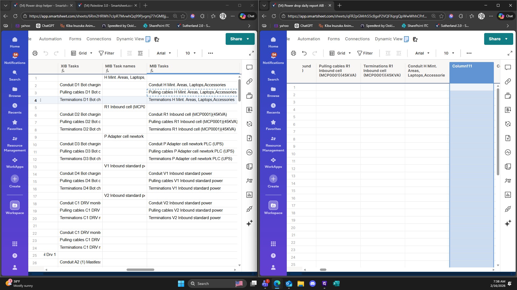This screenshot has height=290, width=517.
Task: Click horizontal scrollbar thumb in left sheet
Action: coord(140,270)
